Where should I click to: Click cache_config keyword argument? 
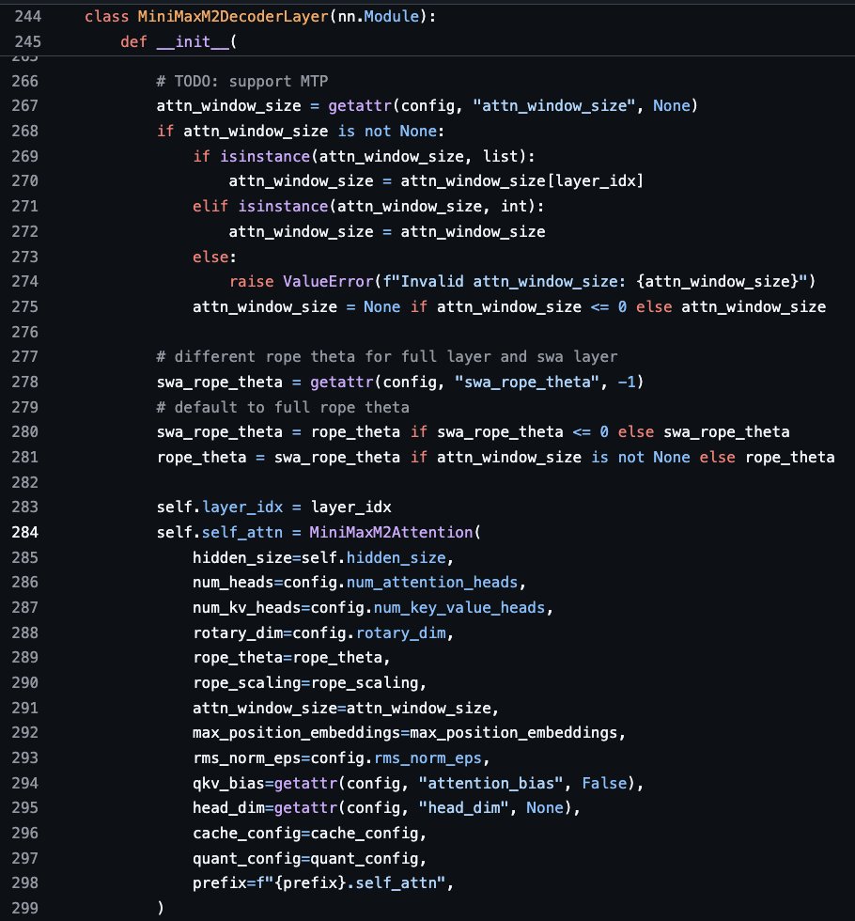[246, 833]
